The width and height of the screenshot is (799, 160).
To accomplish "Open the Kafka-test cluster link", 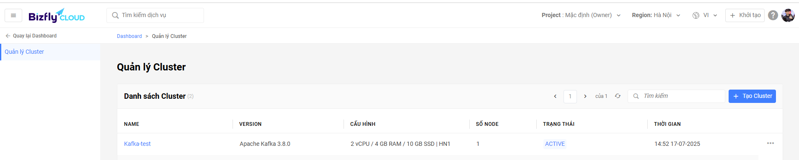I will (x=137, y=144).
